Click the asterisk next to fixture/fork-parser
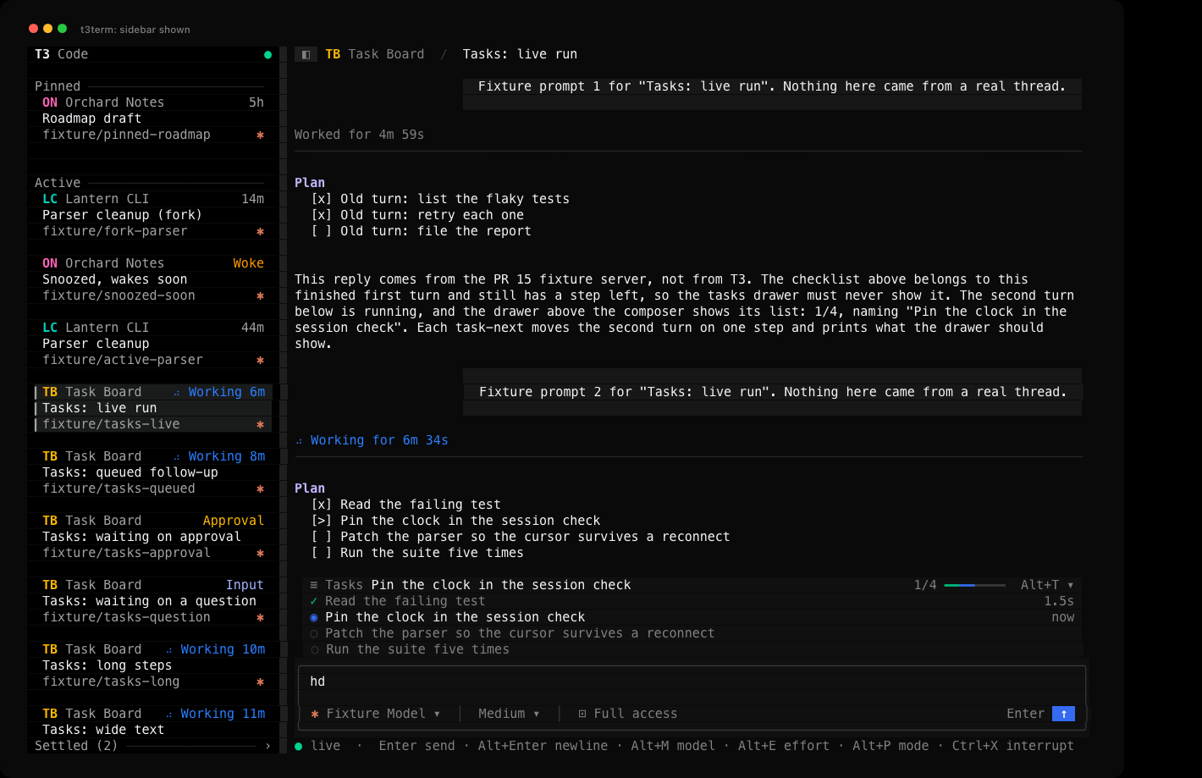This screenshot has width=1202, height=778. [x=260, y=231]
